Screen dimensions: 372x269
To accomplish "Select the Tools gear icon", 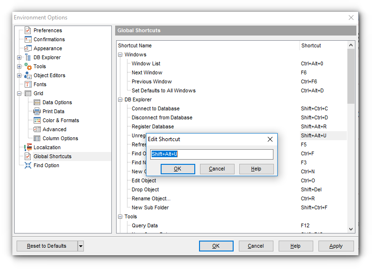I will click(x=28, y=66).
